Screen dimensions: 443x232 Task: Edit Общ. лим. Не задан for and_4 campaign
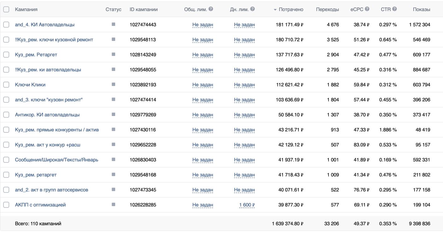tap(203, 25)
